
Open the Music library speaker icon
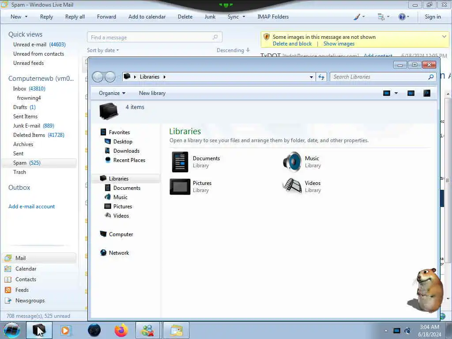coord(292,162)
